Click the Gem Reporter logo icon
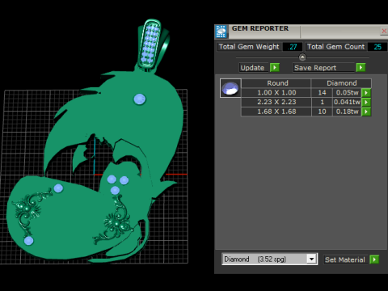Screen dimensions: 388x291 coord(221,32)
